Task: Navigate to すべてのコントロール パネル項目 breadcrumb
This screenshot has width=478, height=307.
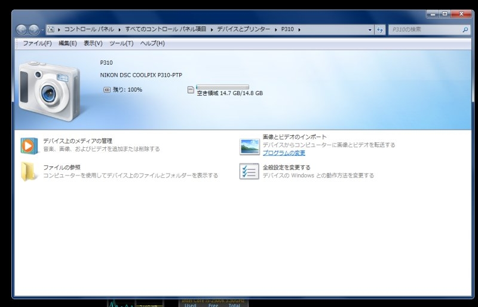Action: (x=166, y=29)
